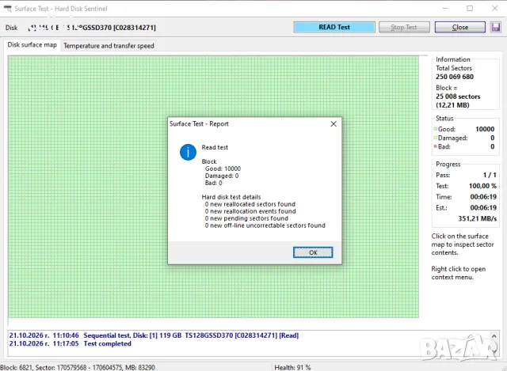The height and width of the screenshot is (371, 507).
Task: Click the Est. value '00:06:19' in Progress panel
Action: click(x=483, y=207)
